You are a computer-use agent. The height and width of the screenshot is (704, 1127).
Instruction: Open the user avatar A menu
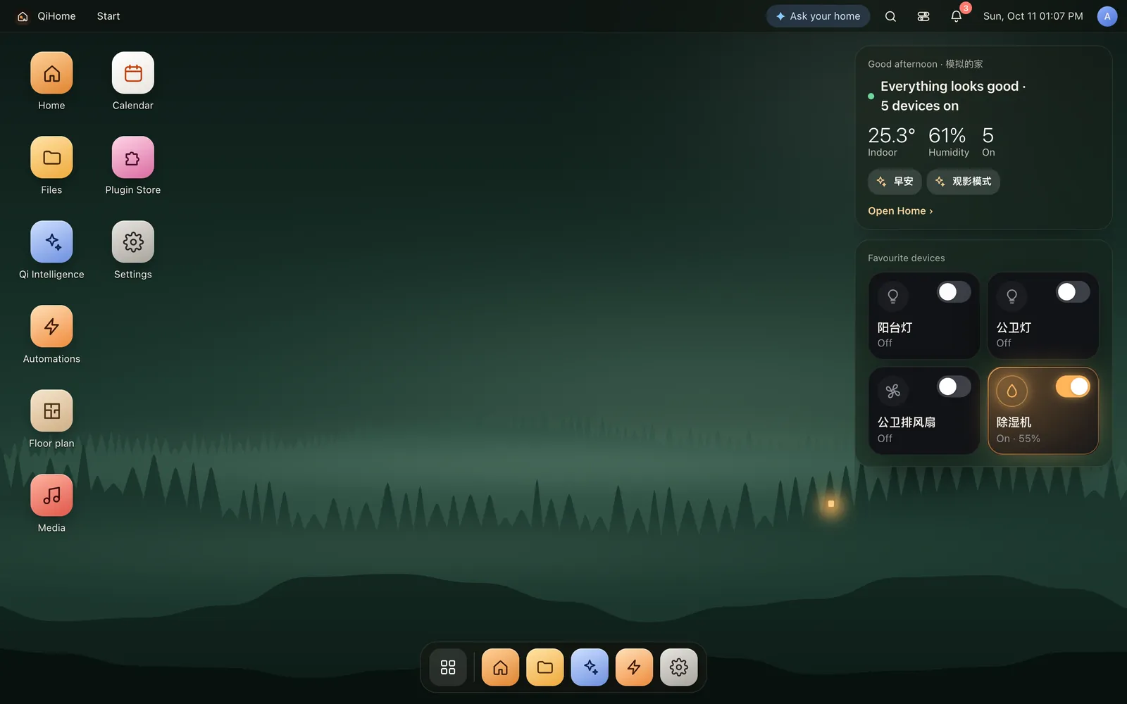tap(1107, 16)
